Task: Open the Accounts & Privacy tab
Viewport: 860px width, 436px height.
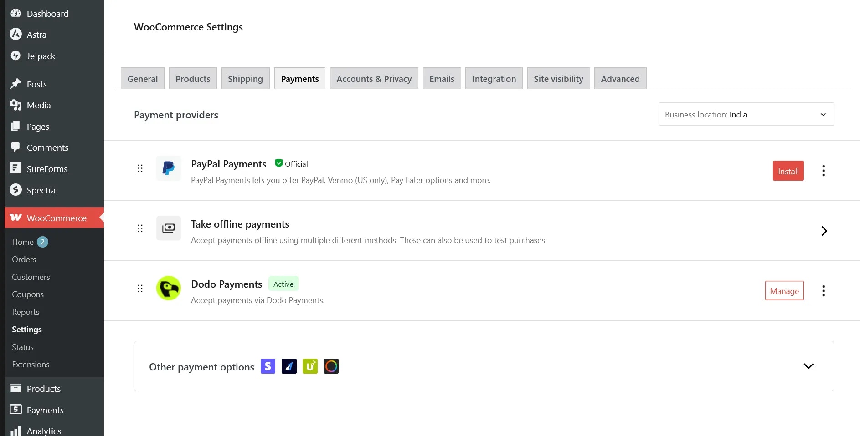Action: (x=373, y=78)
